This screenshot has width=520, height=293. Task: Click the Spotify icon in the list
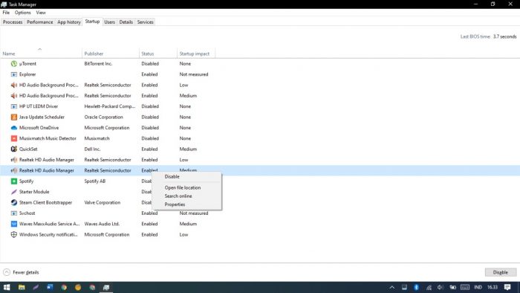[x=13, y=181]
